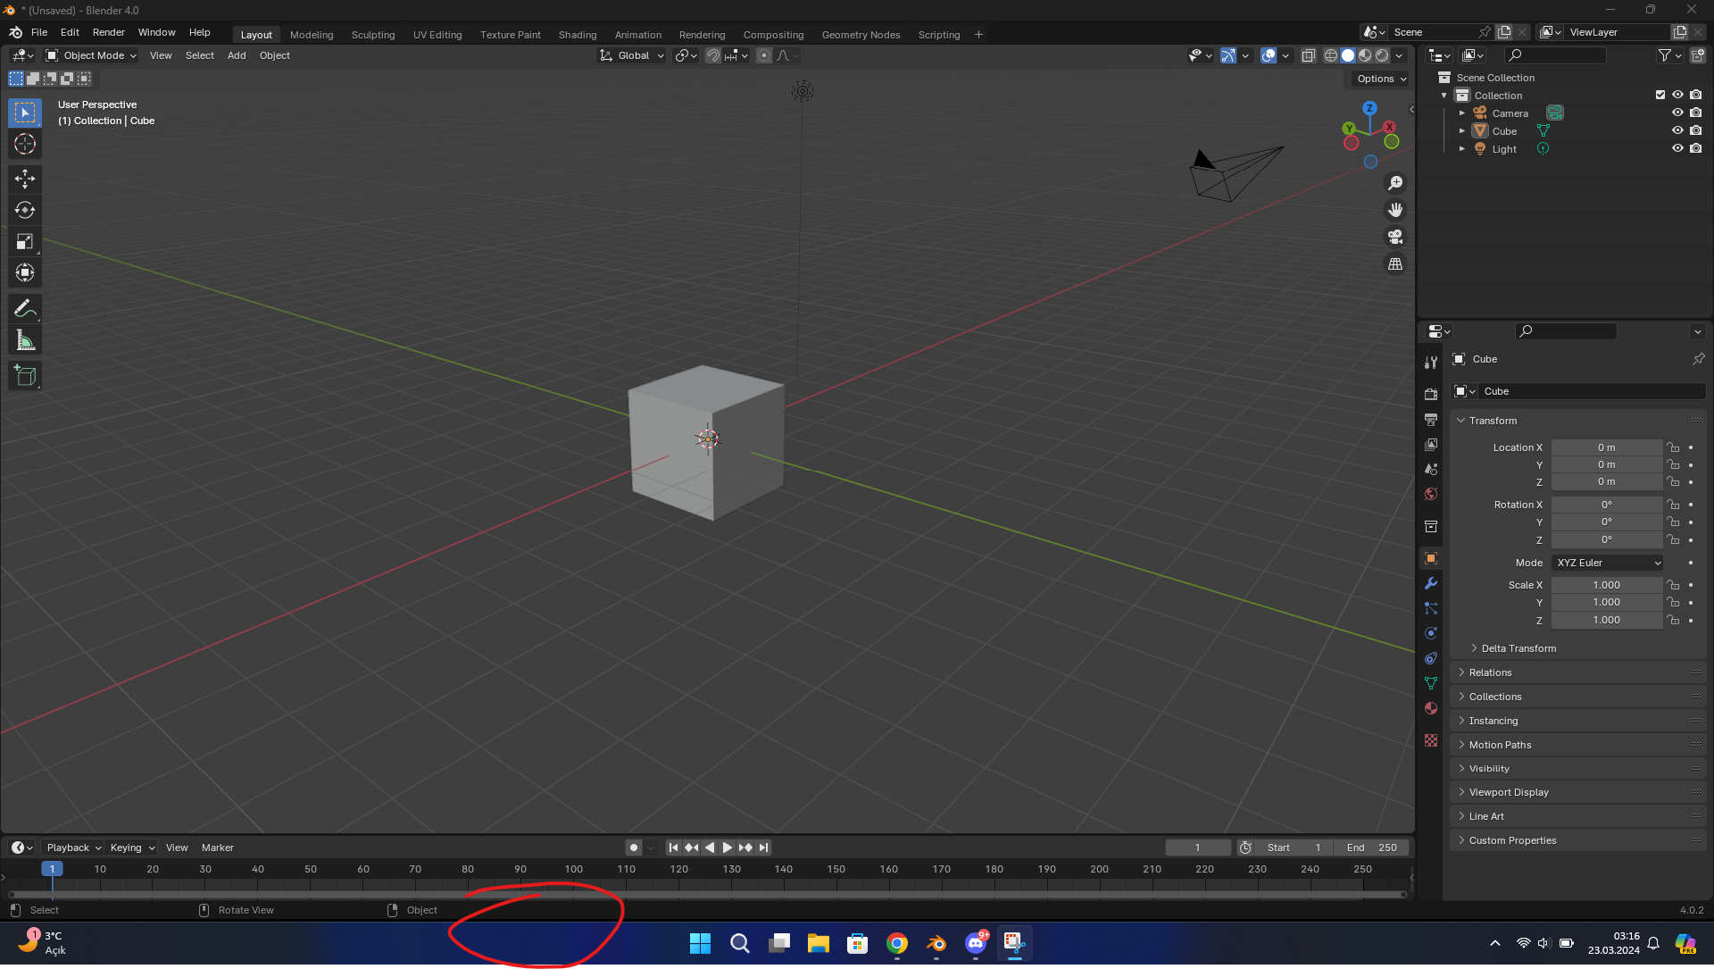The image size is (1714, 969).
Task: Jump to timeline end frame button
Action: tap(763, 848)
